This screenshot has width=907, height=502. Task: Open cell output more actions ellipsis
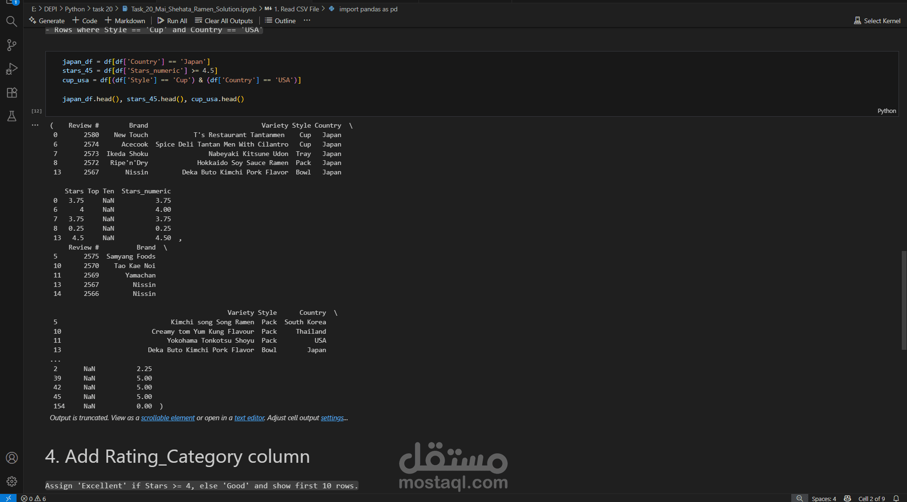35,125
